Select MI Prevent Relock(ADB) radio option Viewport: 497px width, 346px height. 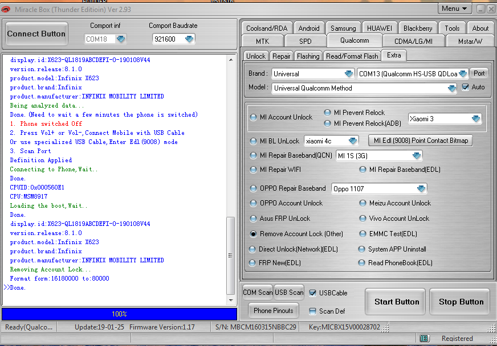(327, 123)
